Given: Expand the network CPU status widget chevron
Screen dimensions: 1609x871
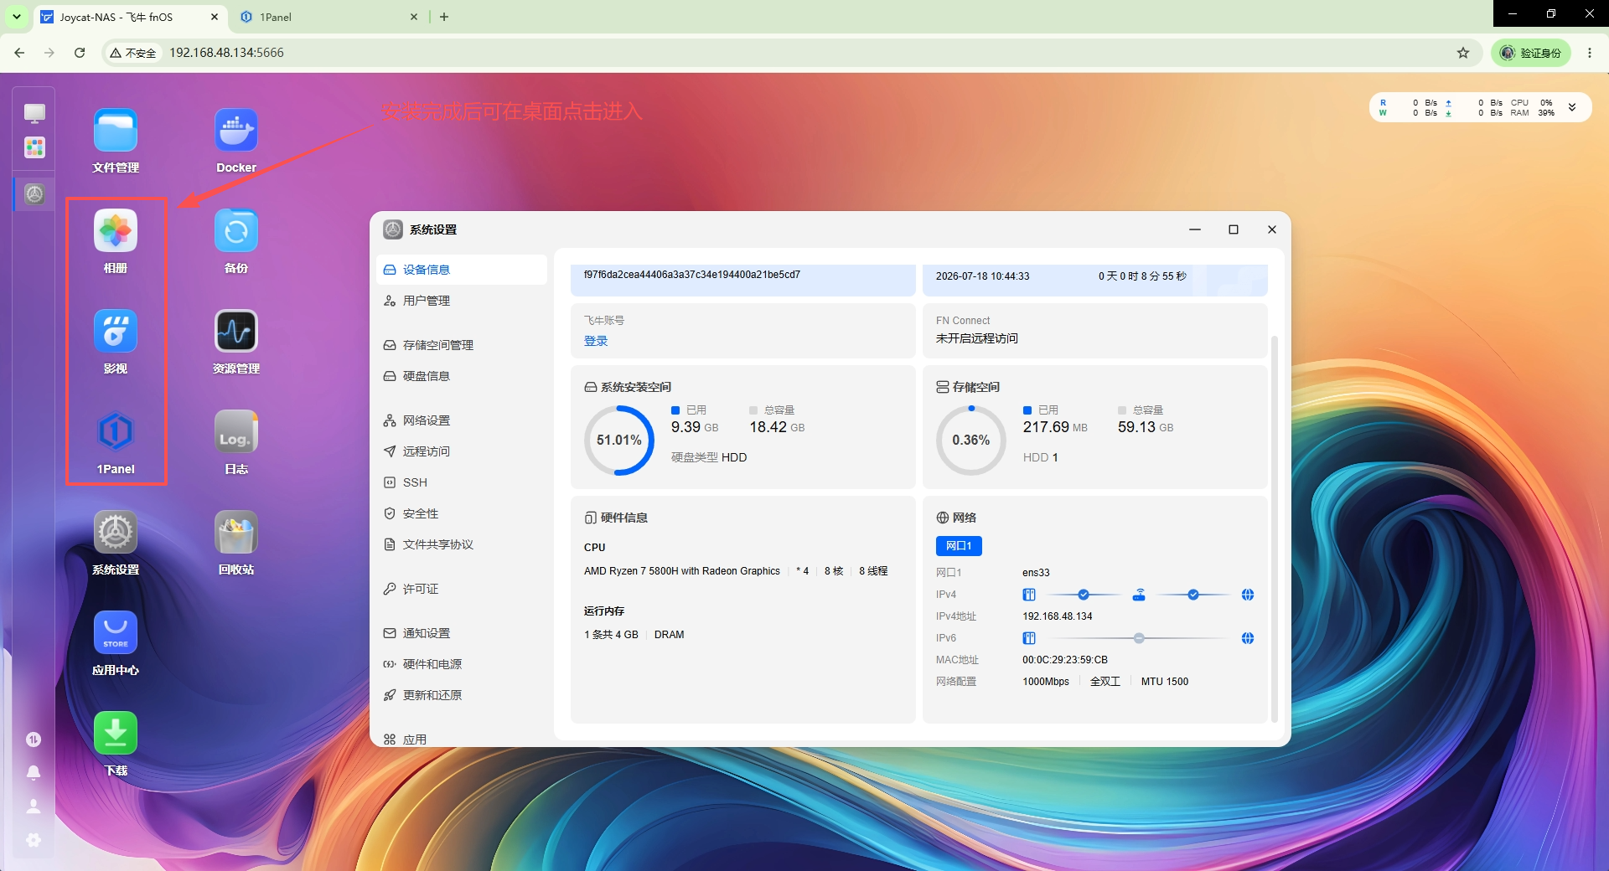Looking at the screenshot, I should [1572, 107].
